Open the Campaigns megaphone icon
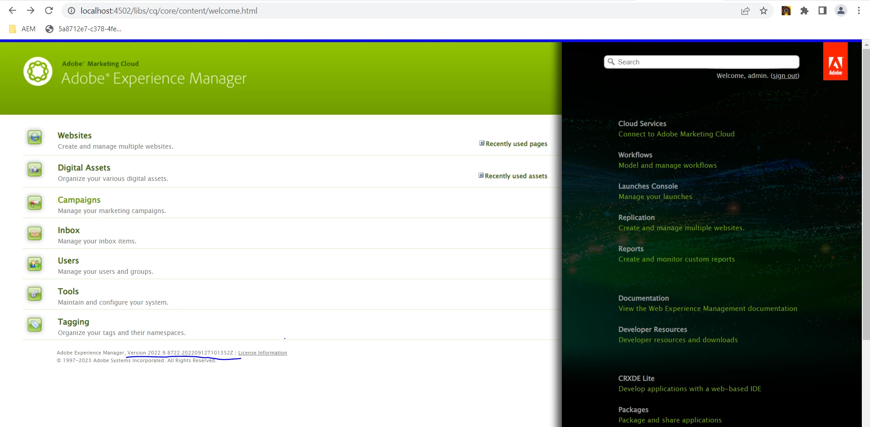Viewport: 870px width, 427px height. point(35,202)
